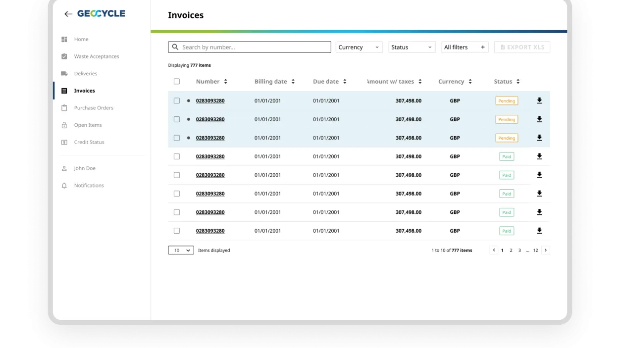Sort by Billing date column arrows
Image resolution: width=619 pixels, height=348 pixels.
pyautogui.click(x=293, y=82)
